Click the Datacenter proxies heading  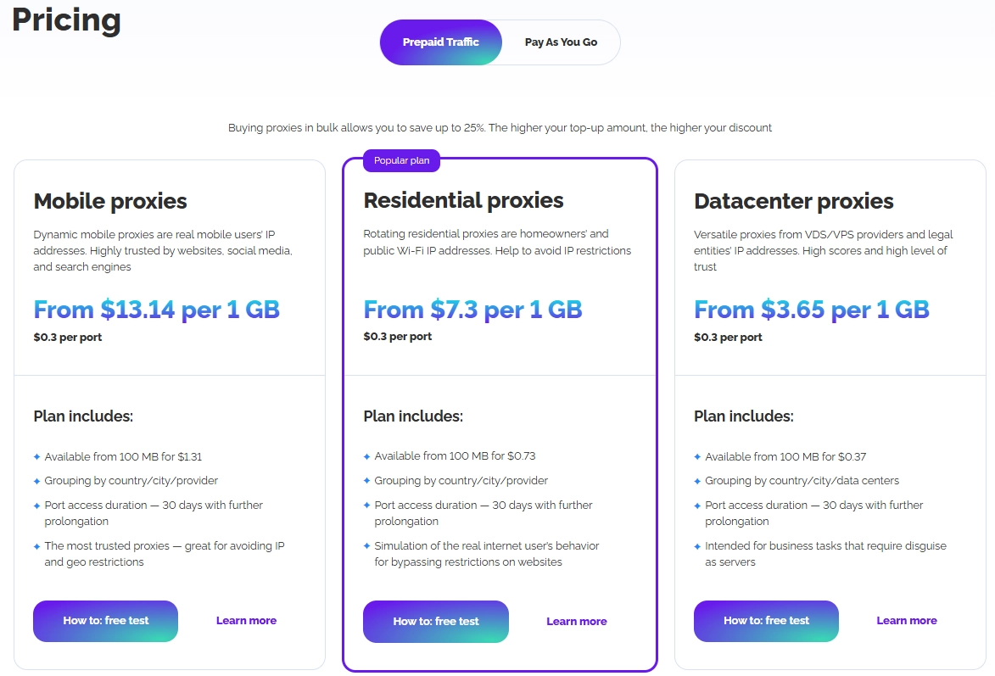point(794,201)
